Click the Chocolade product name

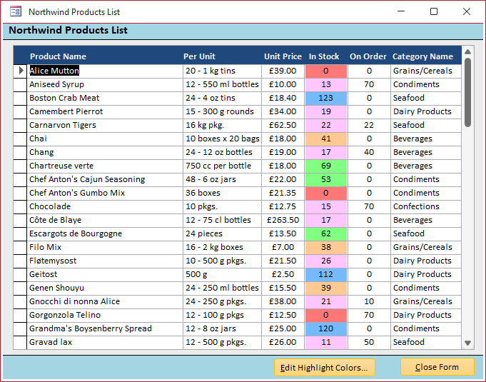105,206
